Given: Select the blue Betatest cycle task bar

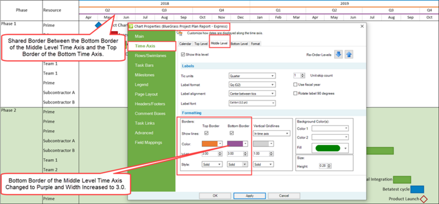Looking at the screenshot, I should pos(417,189).
